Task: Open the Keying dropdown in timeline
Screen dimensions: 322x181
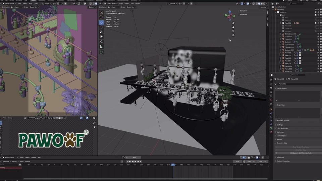Action: point(15,162)
